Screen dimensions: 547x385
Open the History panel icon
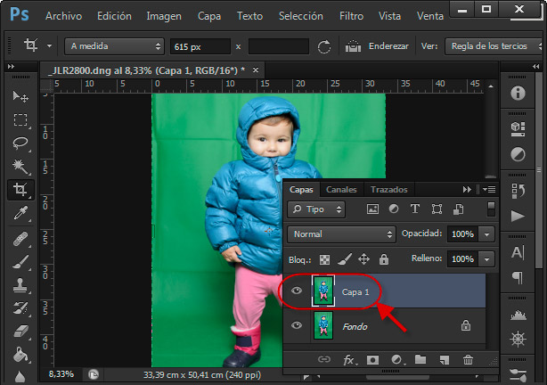point(518,191)
